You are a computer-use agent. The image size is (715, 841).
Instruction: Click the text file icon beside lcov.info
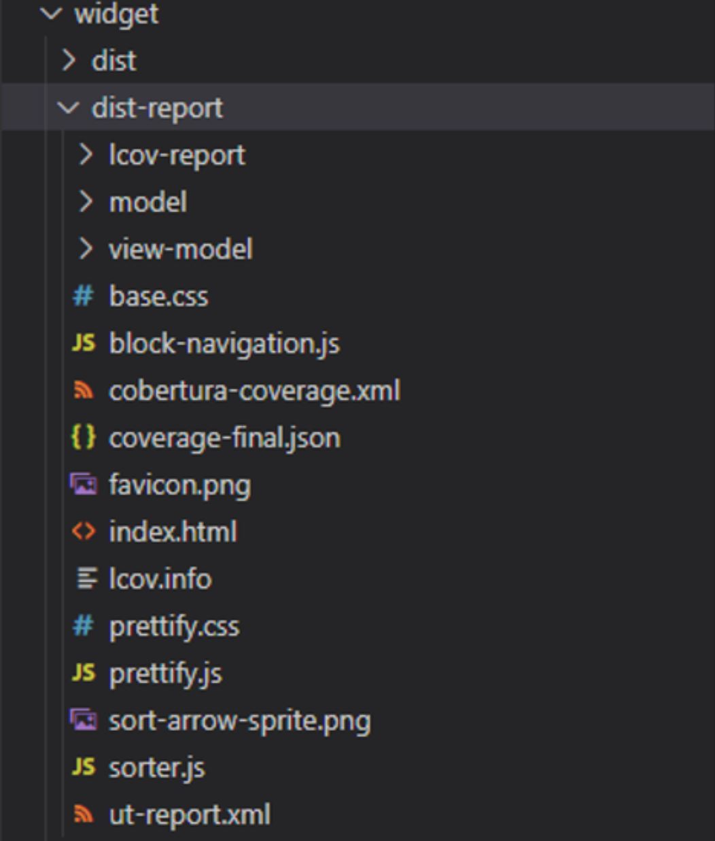click(86, 579)
